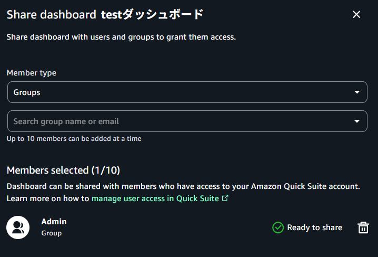Close the Share dashboard dialog
This screenshot has height=257, width=378.
356,15
